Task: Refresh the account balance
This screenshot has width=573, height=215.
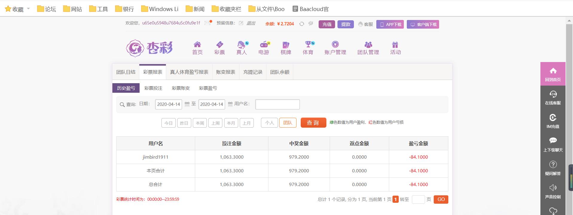Action: tap(302, 24)
